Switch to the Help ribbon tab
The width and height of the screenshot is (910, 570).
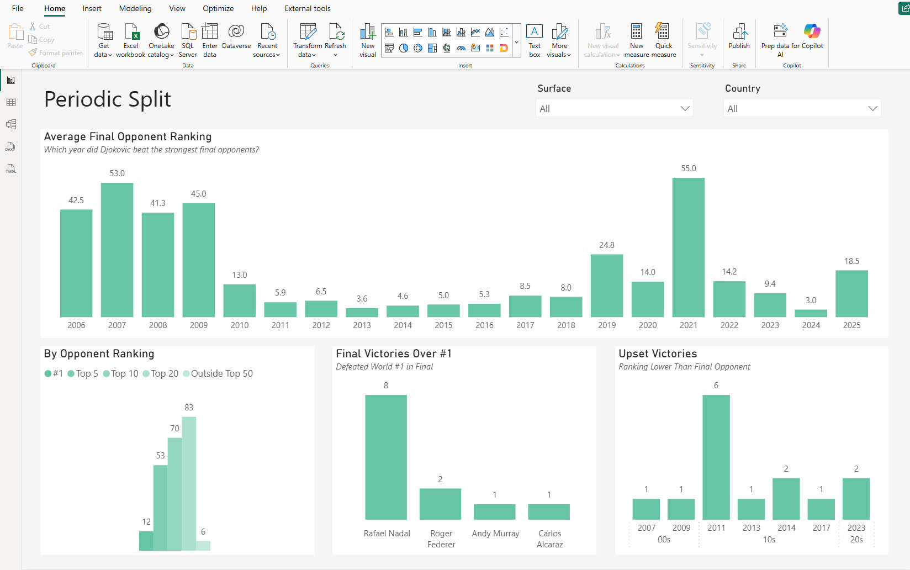coord(259,8)
